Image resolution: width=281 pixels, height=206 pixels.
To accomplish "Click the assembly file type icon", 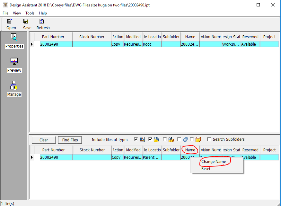I will (171, 139).
